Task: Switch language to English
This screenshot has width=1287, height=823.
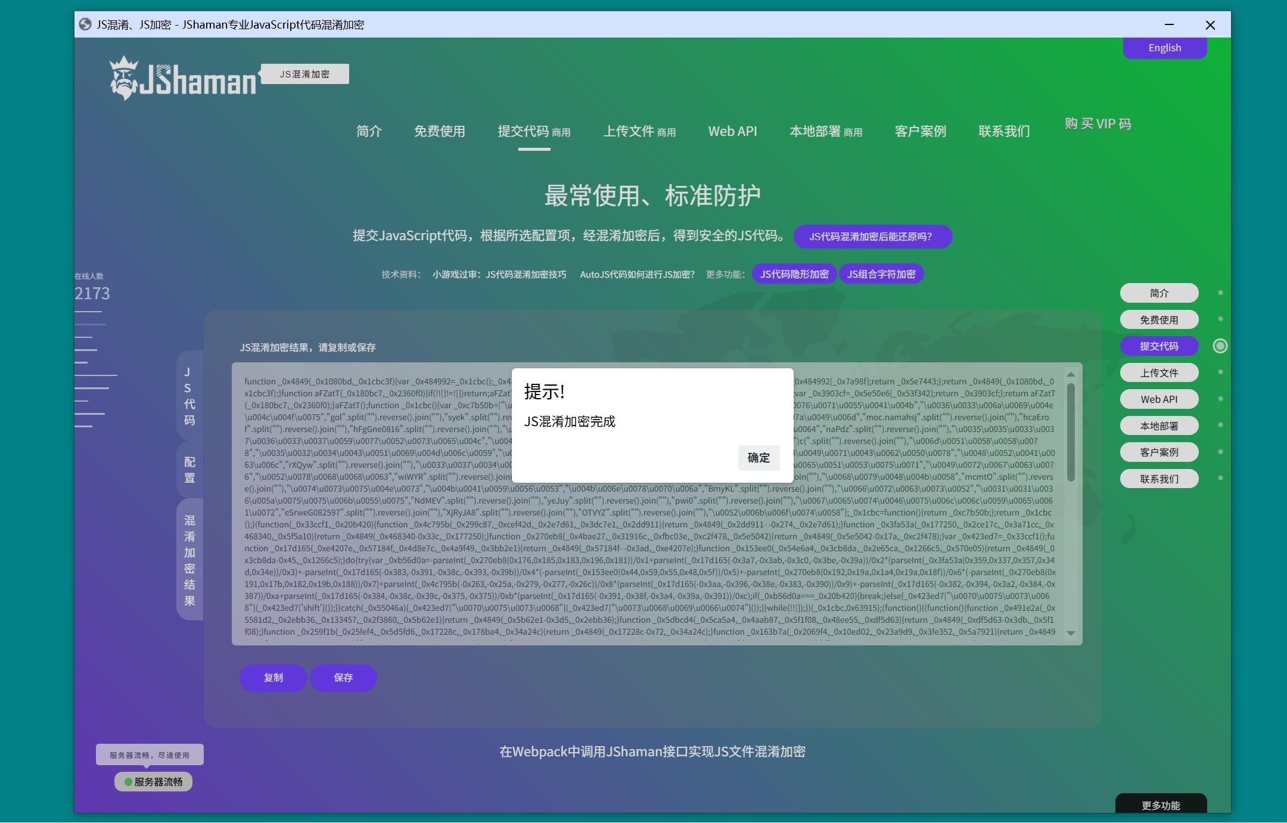Action: pyautogui.click(x=1164, y=48)
